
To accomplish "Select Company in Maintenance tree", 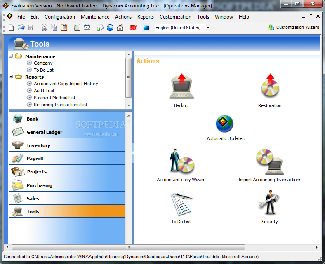I will 43,63.
